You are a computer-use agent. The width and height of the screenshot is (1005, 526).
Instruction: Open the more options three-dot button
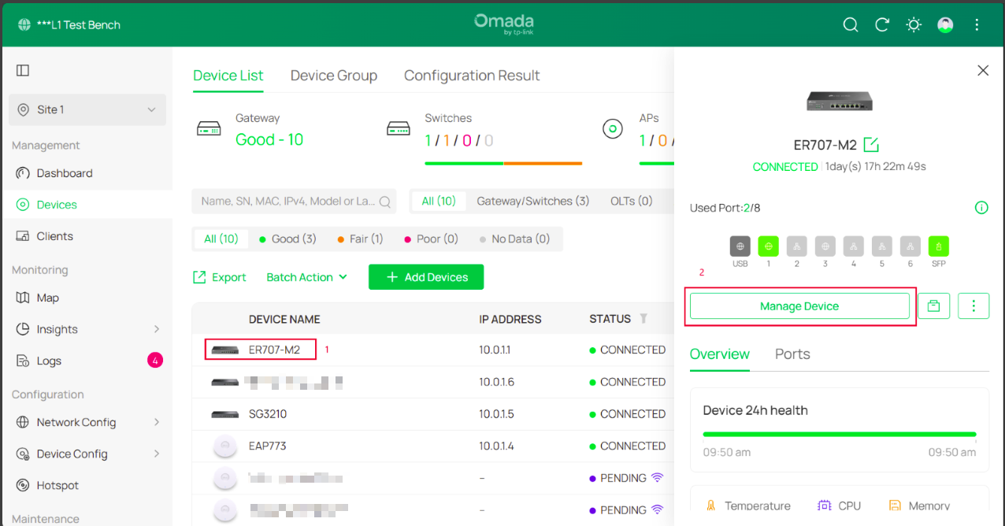[x=973, y=306]
